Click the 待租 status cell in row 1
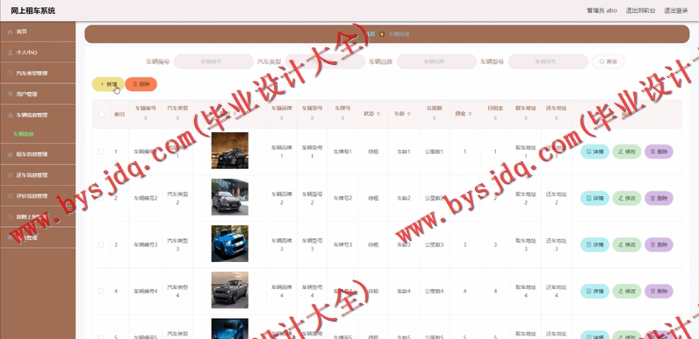 click(373, 152)
